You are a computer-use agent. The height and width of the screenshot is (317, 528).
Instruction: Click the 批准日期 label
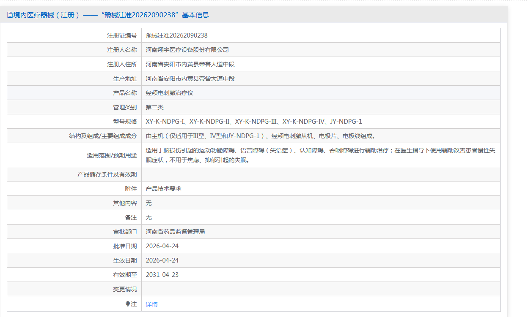(x=125, y=246)
